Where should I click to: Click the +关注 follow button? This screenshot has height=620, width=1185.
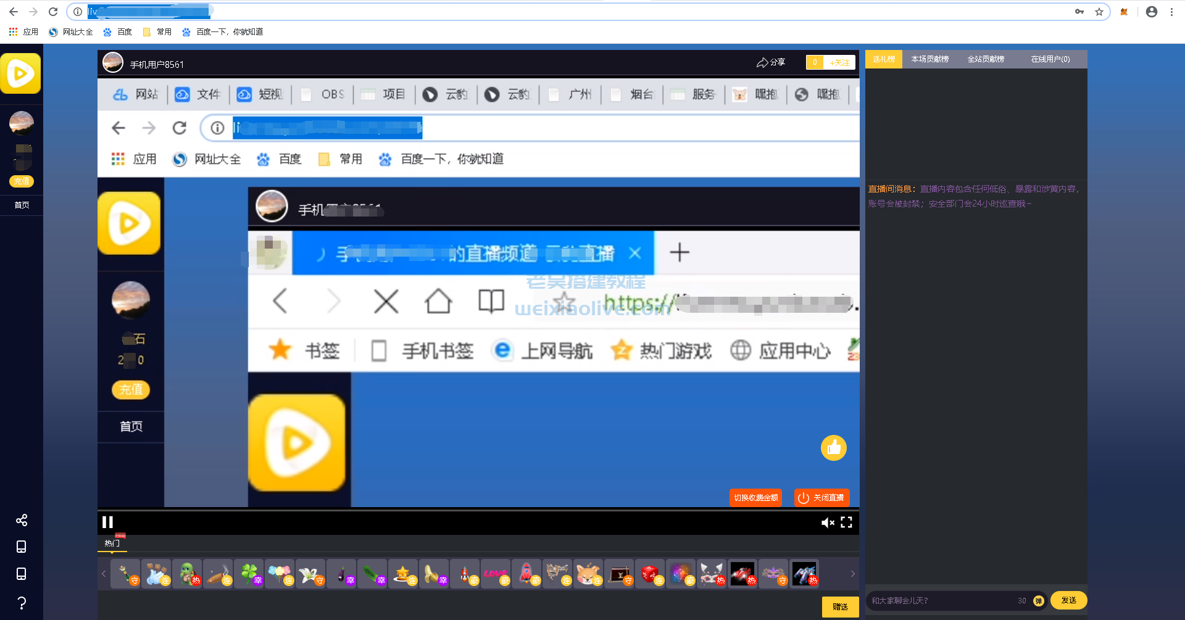click(839, 62)
